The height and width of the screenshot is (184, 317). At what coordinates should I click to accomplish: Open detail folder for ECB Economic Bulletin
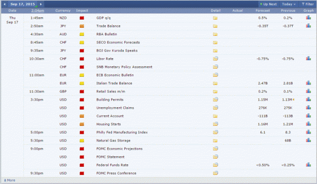point(216,75)
